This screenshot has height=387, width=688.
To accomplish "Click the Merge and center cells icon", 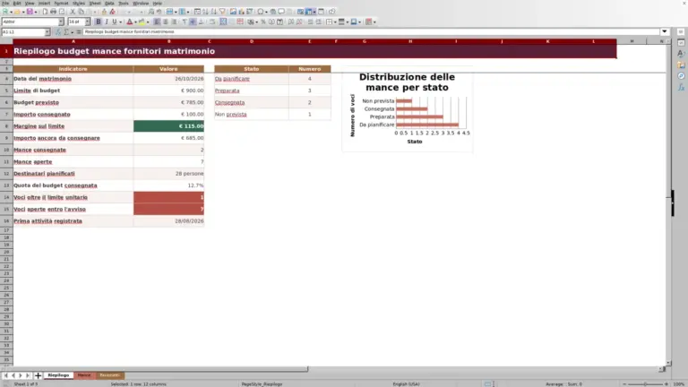I will [223, 21].
